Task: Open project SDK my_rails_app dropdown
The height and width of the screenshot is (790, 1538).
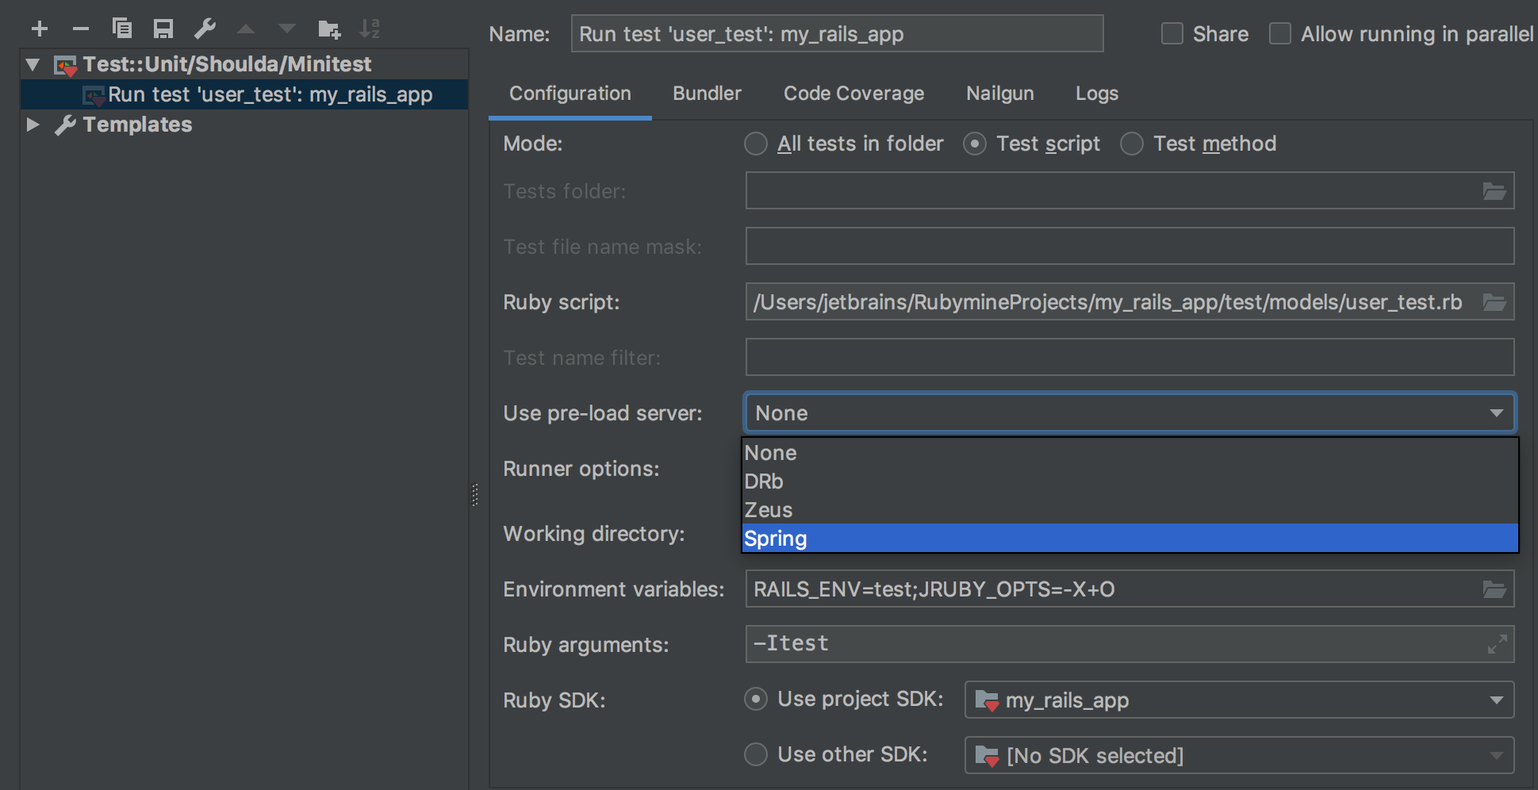Action: coord(1239,700)
